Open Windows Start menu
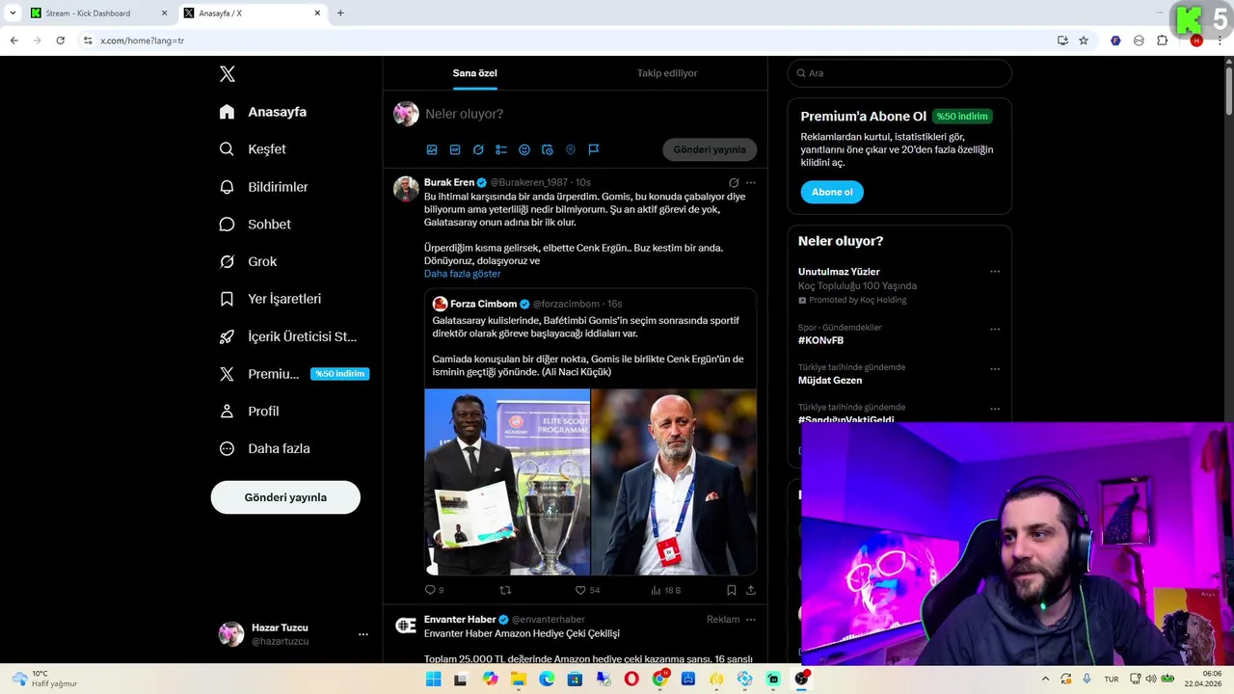This screenshot has height=694, width=1234. pos(434,679)
